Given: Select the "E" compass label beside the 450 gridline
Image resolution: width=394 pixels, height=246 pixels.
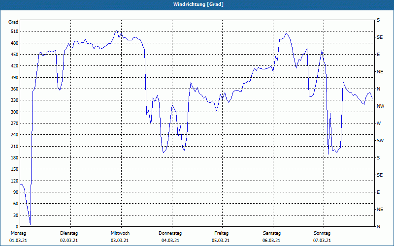Looking at the screenshot, I should click(378, 55).
